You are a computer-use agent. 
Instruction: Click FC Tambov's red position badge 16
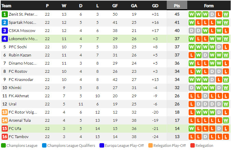pyautogui.click(x=5, y=137)
